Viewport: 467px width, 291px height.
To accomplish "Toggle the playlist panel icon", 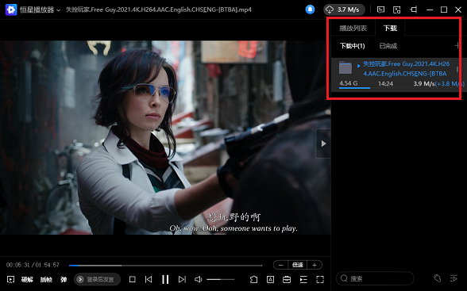I will [303, 279].
